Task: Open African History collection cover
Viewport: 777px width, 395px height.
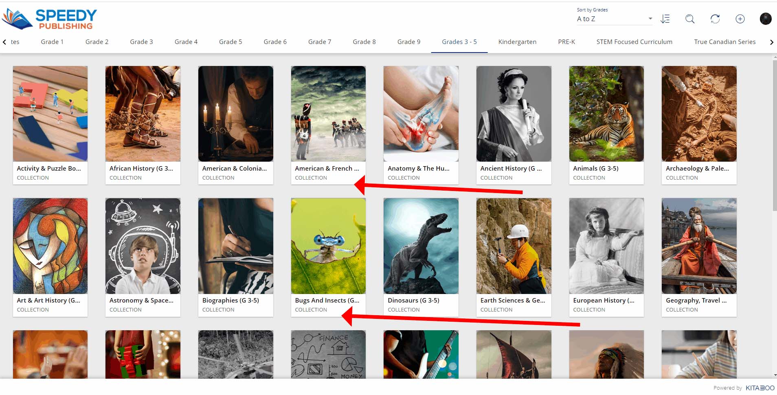Action: click(143, 114)
